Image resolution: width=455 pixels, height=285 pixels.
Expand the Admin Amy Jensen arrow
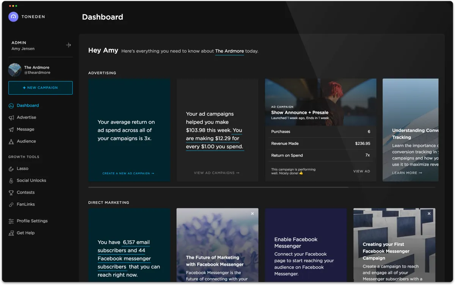(x=69, y=45)
